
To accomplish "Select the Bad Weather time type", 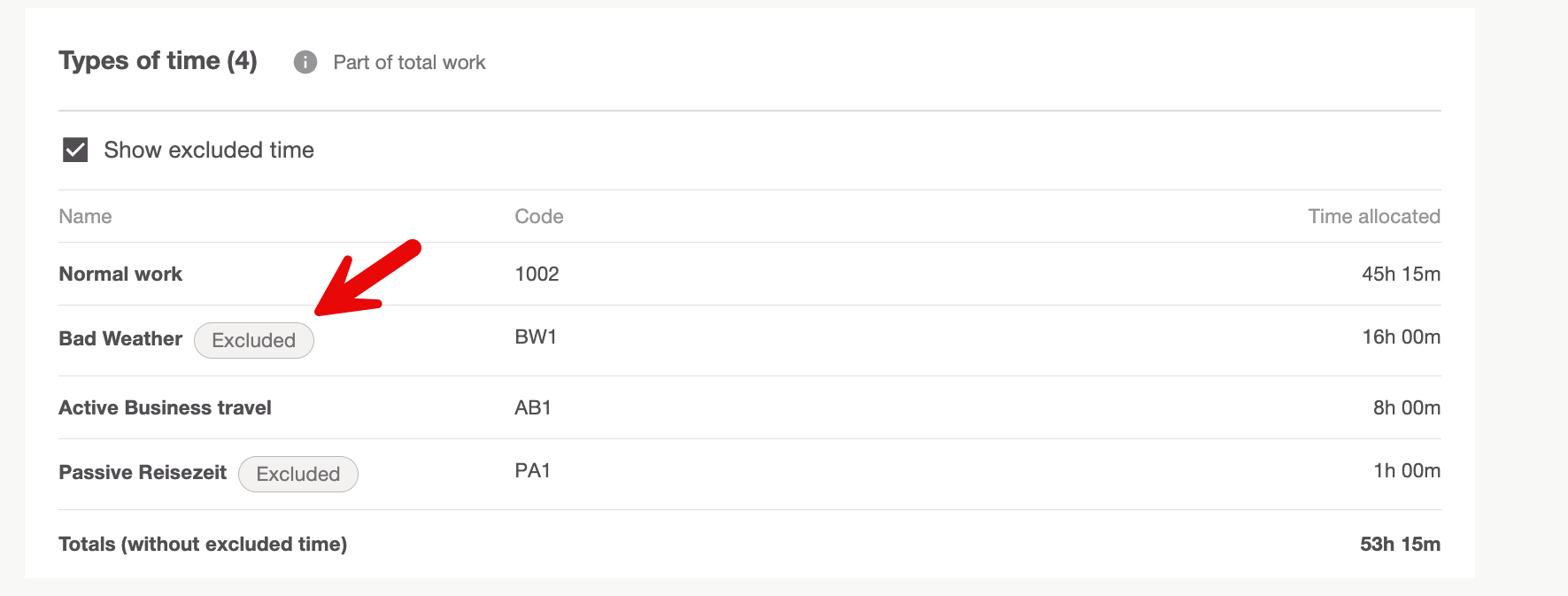I will point(120,338).
